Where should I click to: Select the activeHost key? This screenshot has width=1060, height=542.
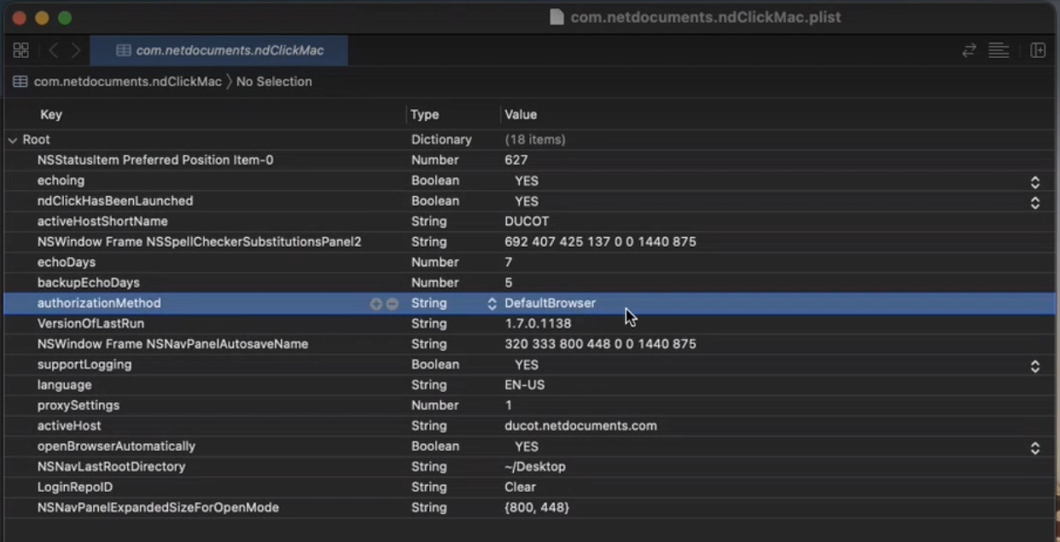pyautogui.click(x=69, y=427)
